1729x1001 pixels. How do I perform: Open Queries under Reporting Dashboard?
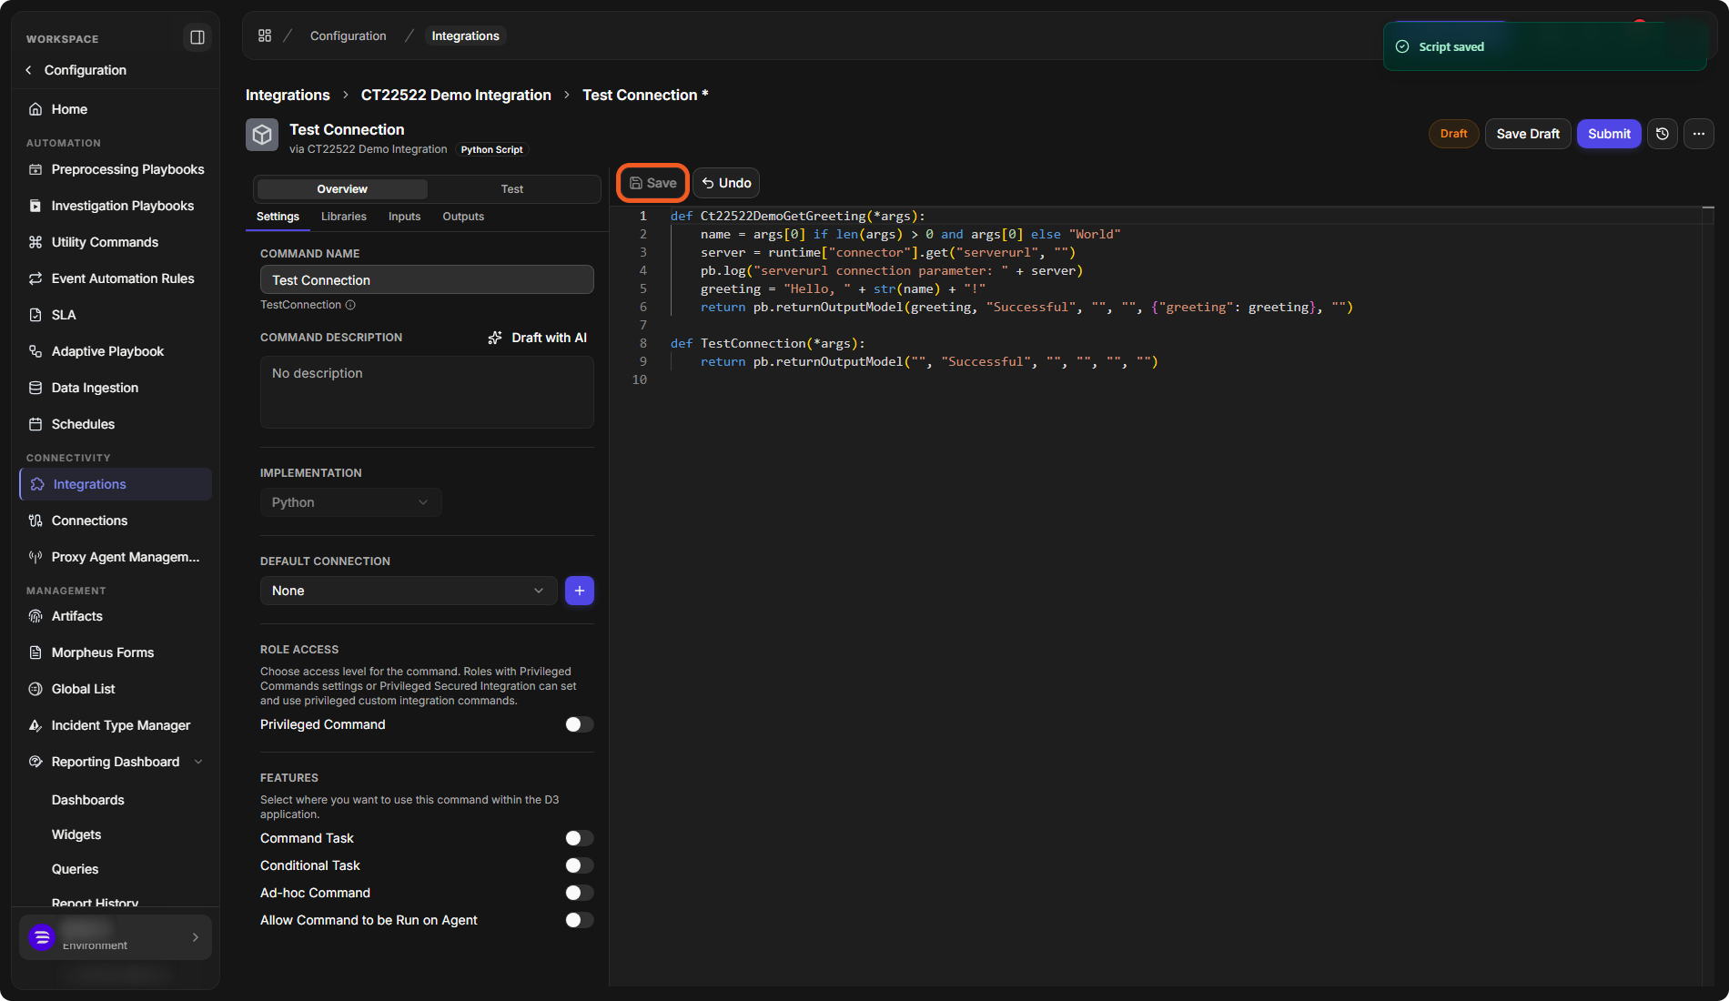pos(75,869)
